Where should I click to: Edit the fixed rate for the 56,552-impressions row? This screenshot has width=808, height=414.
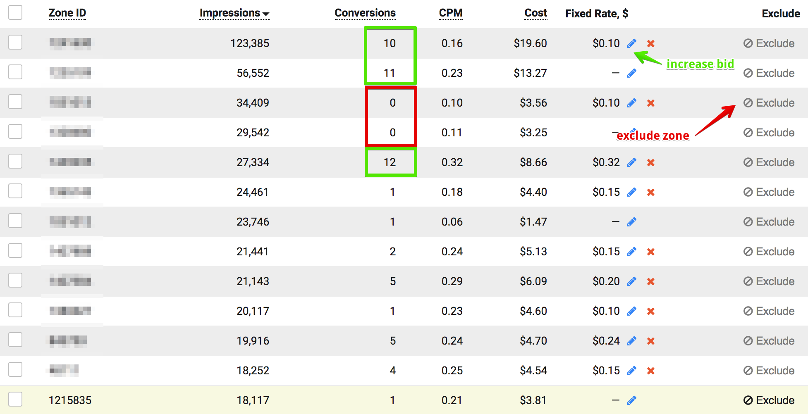[x=631, y=73]
